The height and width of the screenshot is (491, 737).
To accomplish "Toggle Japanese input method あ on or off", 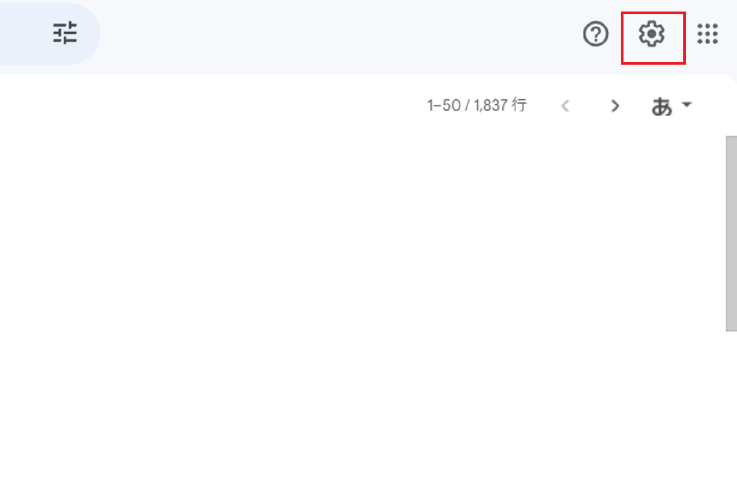I will [x=662, y=106].
